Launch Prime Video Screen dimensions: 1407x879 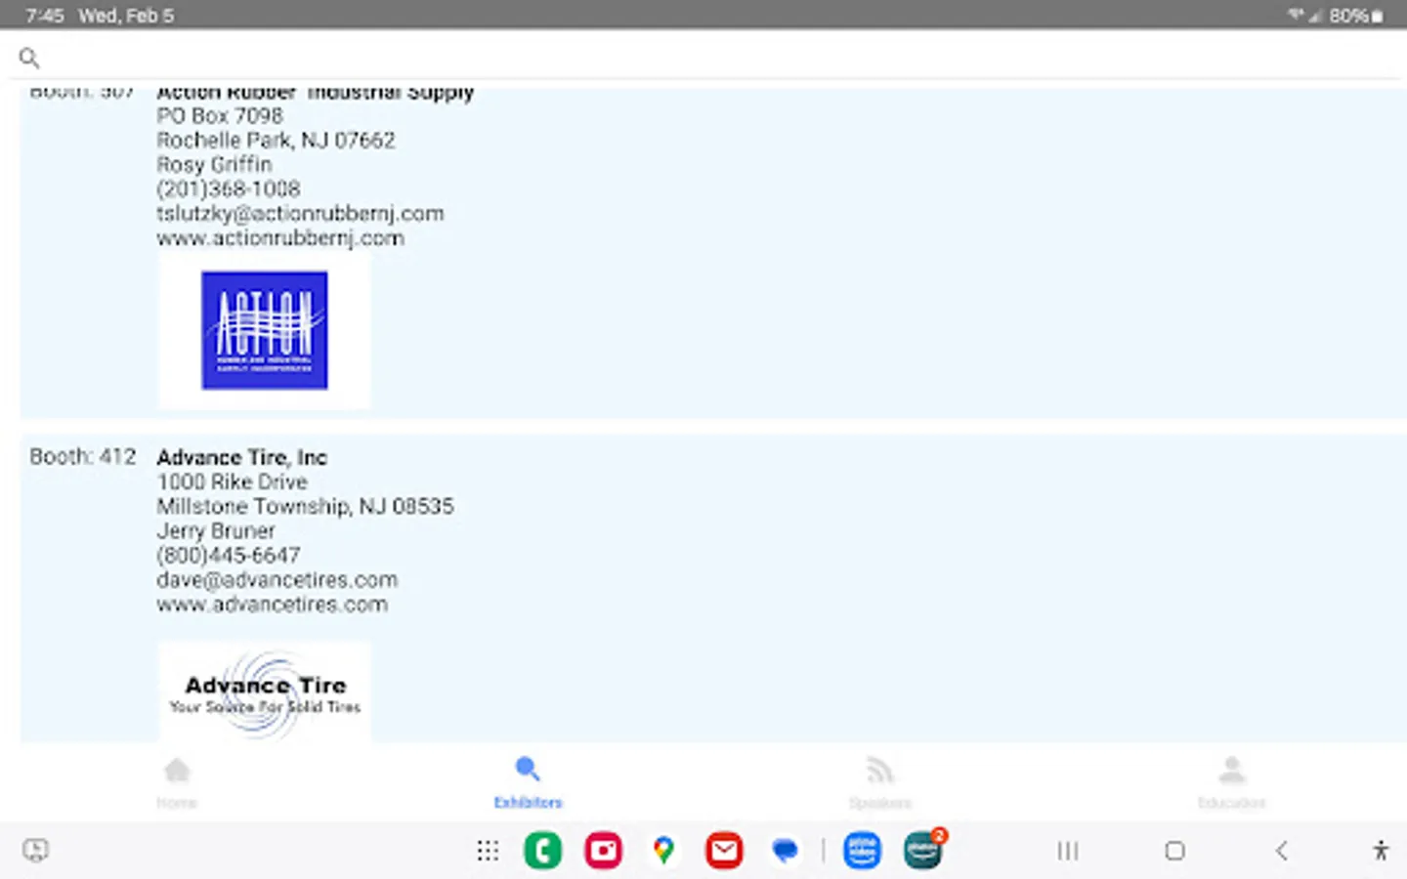[863, 850]
